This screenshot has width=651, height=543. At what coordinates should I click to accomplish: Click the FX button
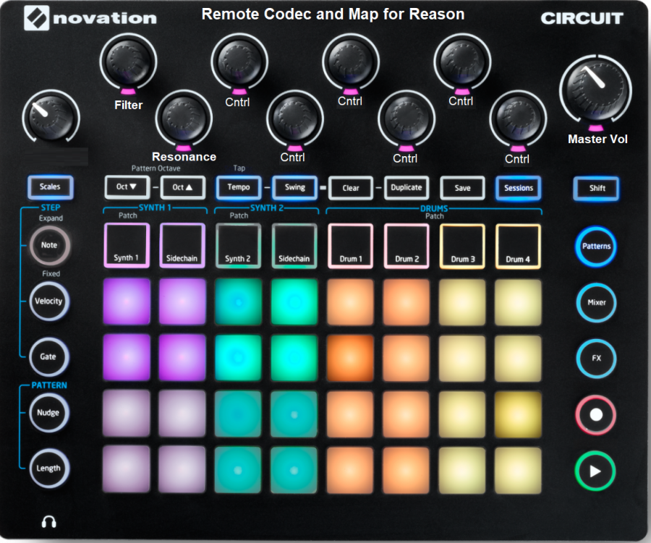pyautogui.click(x=595, y=359)
